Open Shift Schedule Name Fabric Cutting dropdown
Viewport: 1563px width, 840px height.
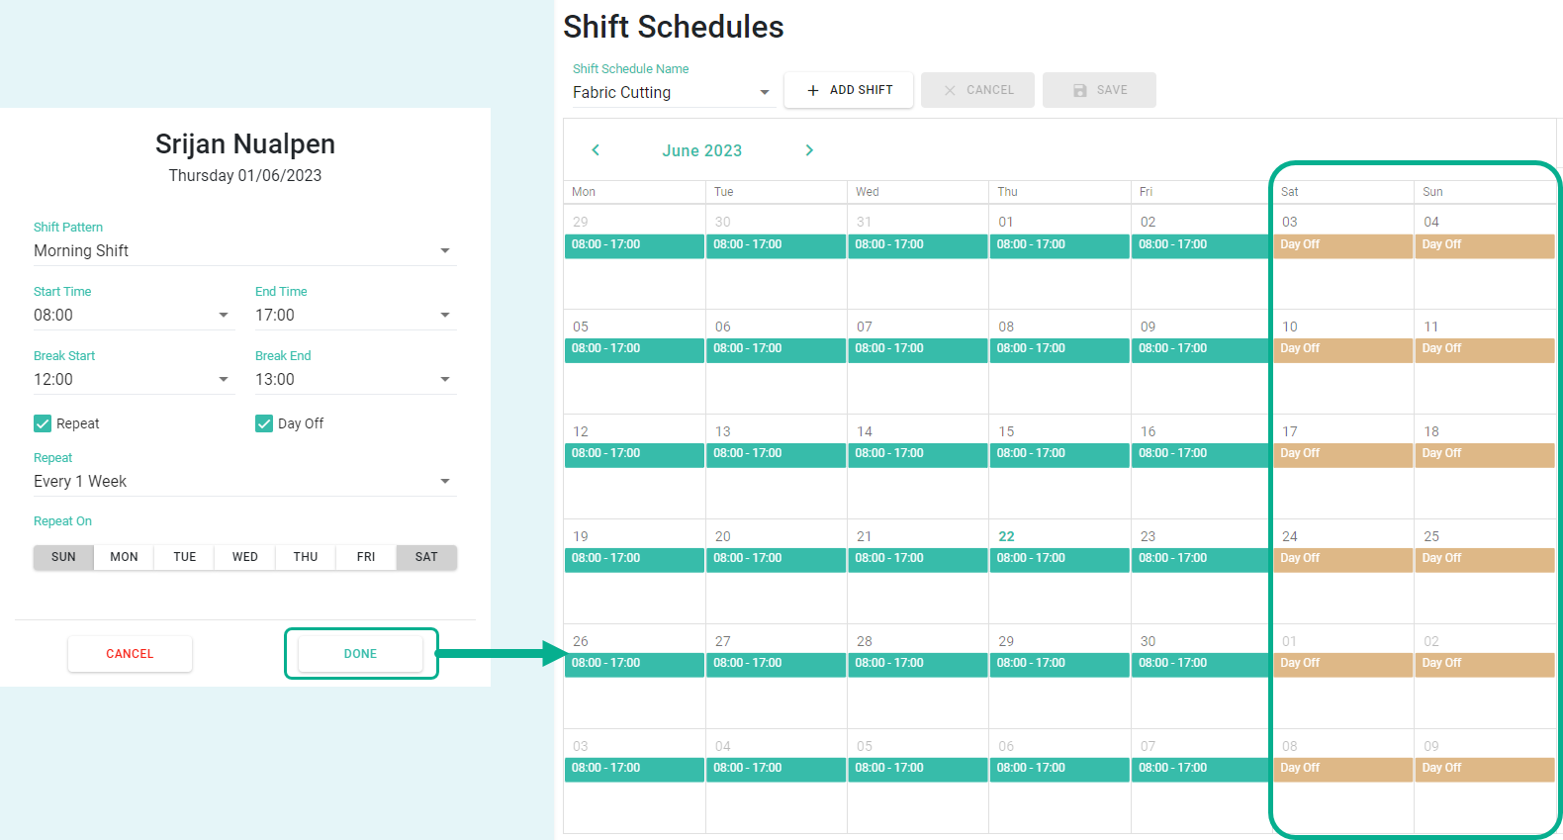click(673, 92)
